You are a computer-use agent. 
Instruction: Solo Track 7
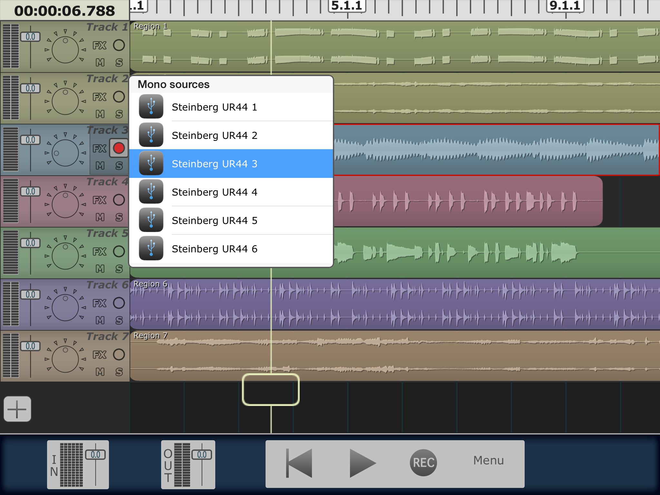pos(119,372)
